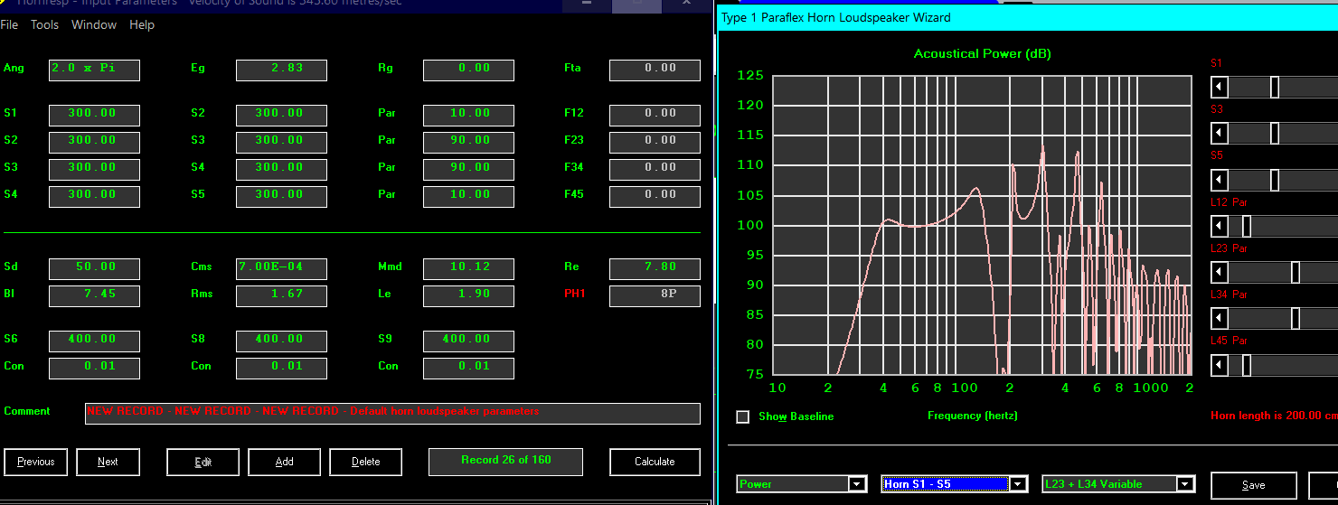The height and width of the screenshot is (505, 1338).
Task: Click the S9 input field
Action: tap(468, 341)
